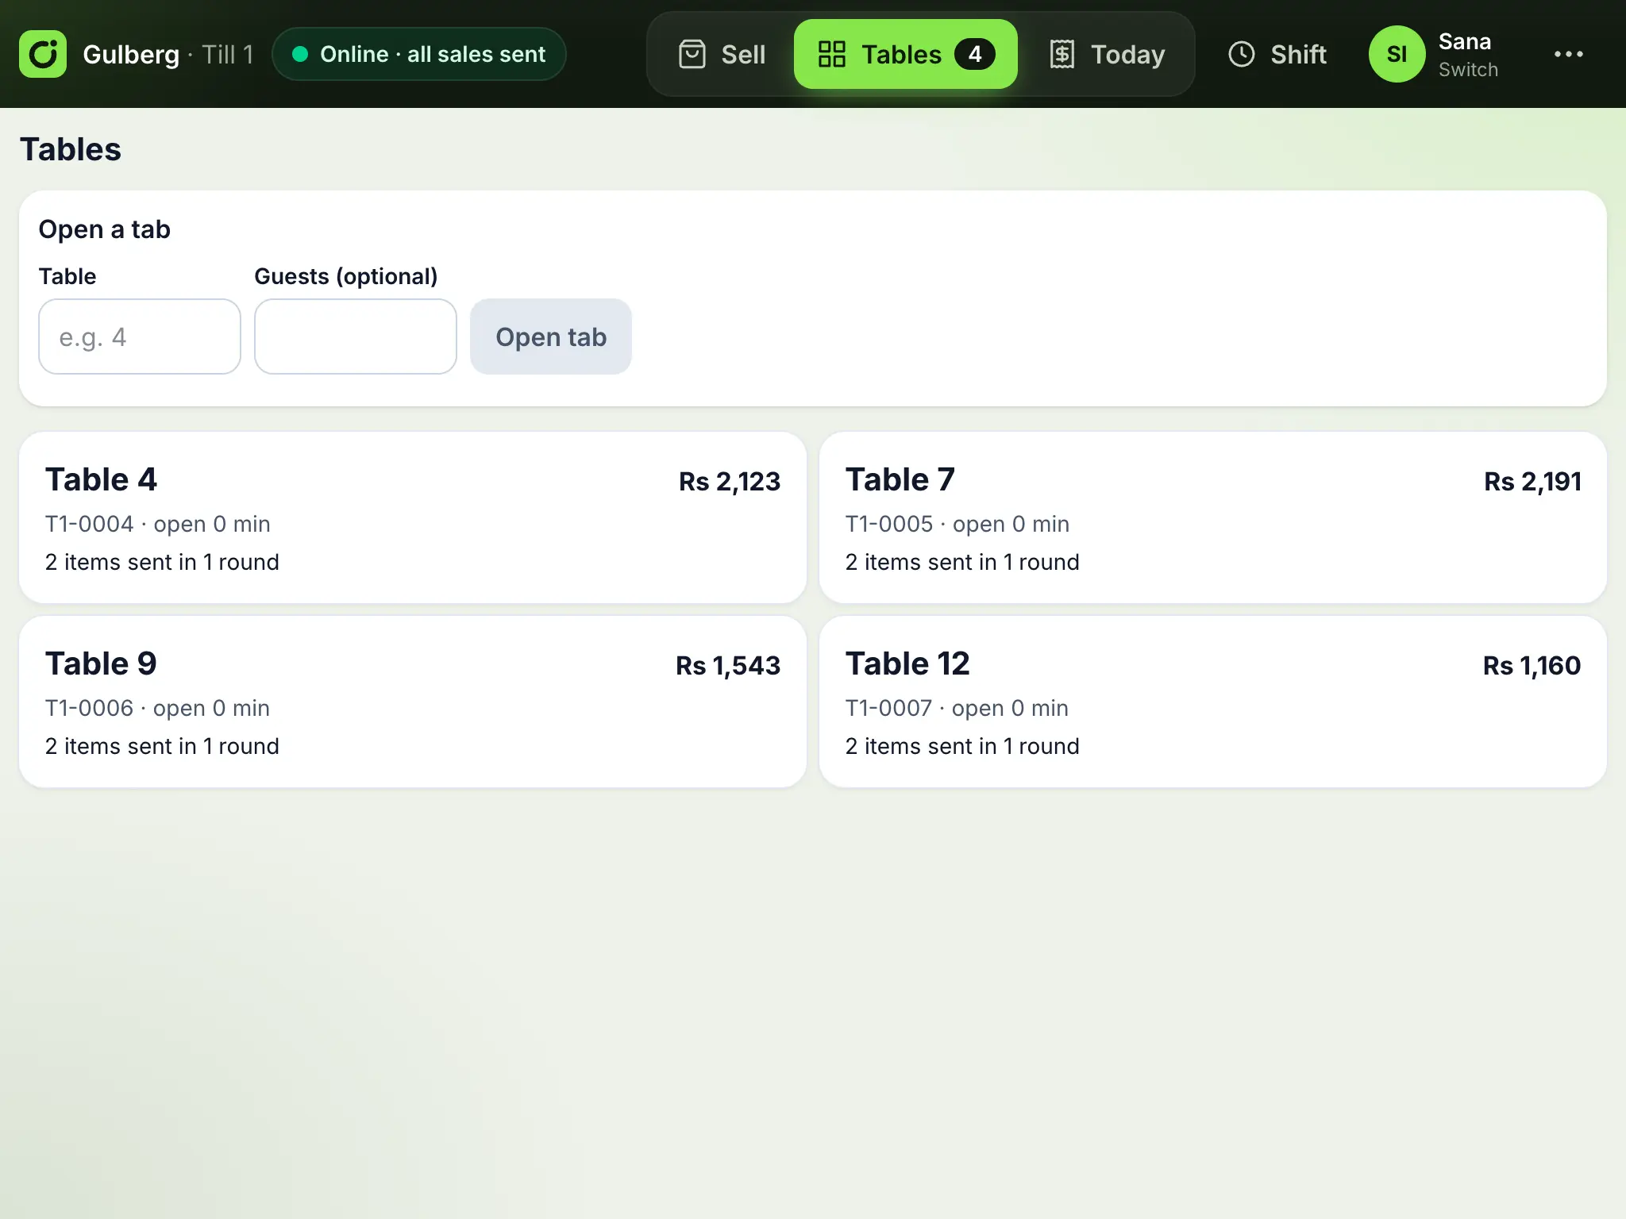
Task: Click the Tables count badge showing 4
Action: [x=974, y=54]
